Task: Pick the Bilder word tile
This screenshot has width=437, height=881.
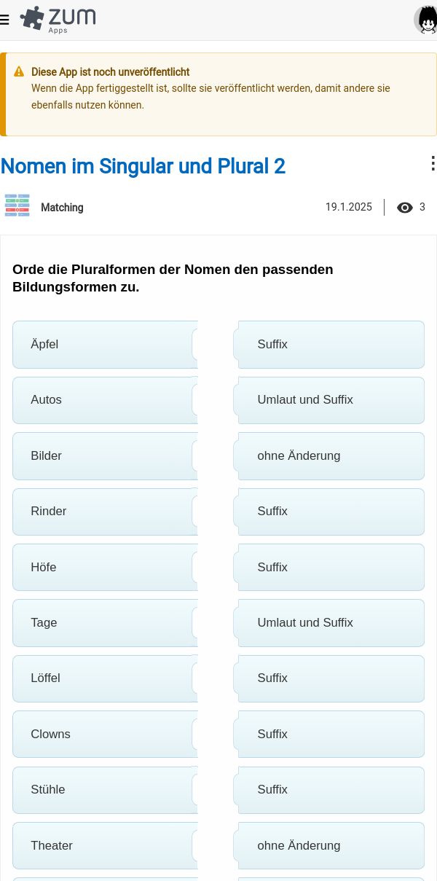Action: (x=105, y=456)
